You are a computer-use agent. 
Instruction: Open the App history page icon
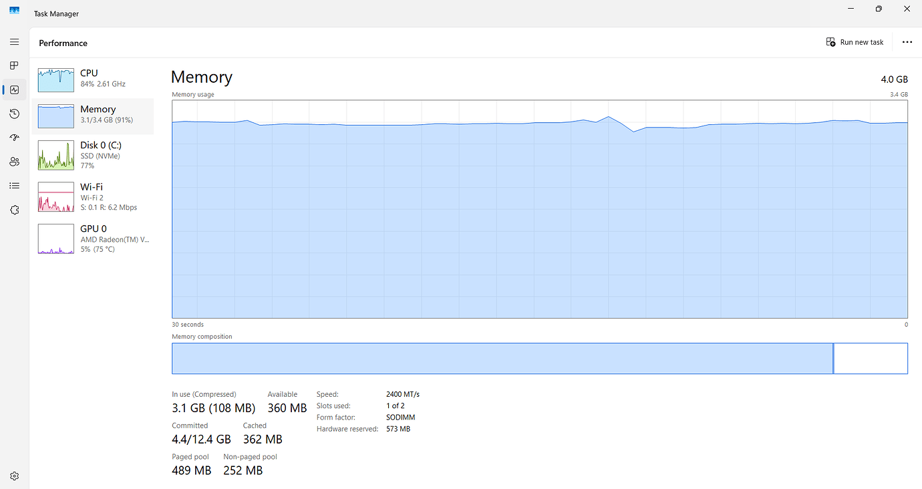click(x=15, y=114)
